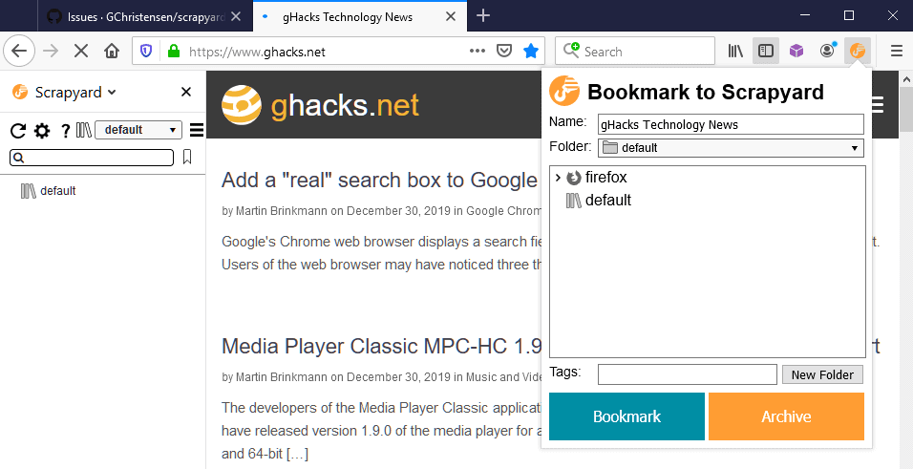Click the sidebar search magnifier icon

(18, 158)
